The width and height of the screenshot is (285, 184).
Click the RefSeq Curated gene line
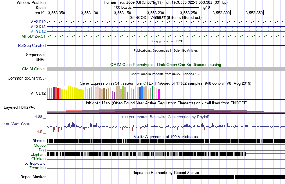point(166,45)
